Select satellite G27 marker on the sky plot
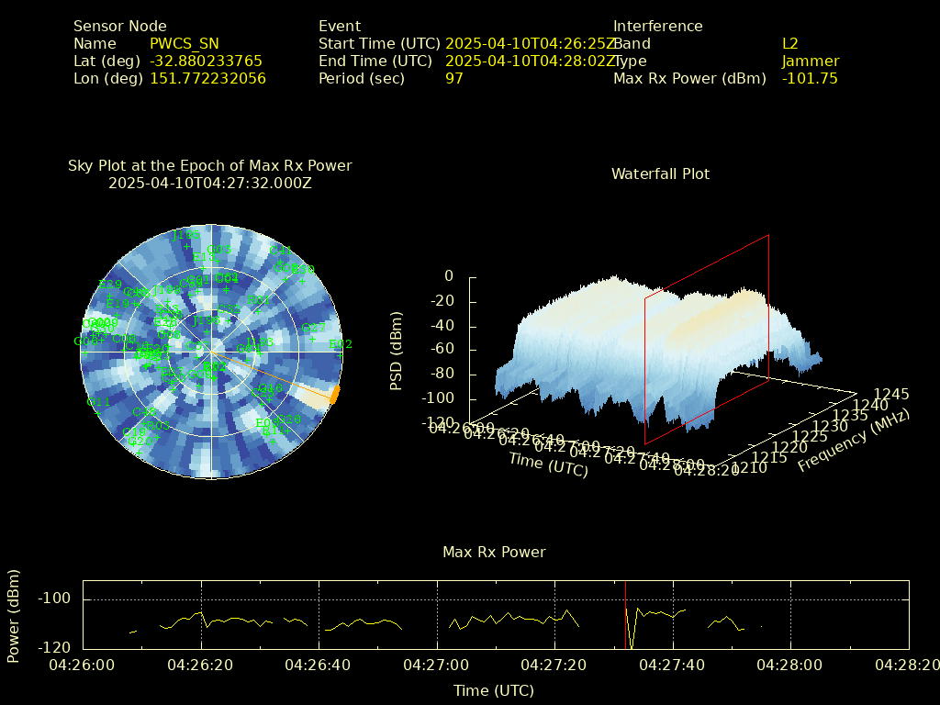Screen dimensions: 940x705 pos(312,339)
